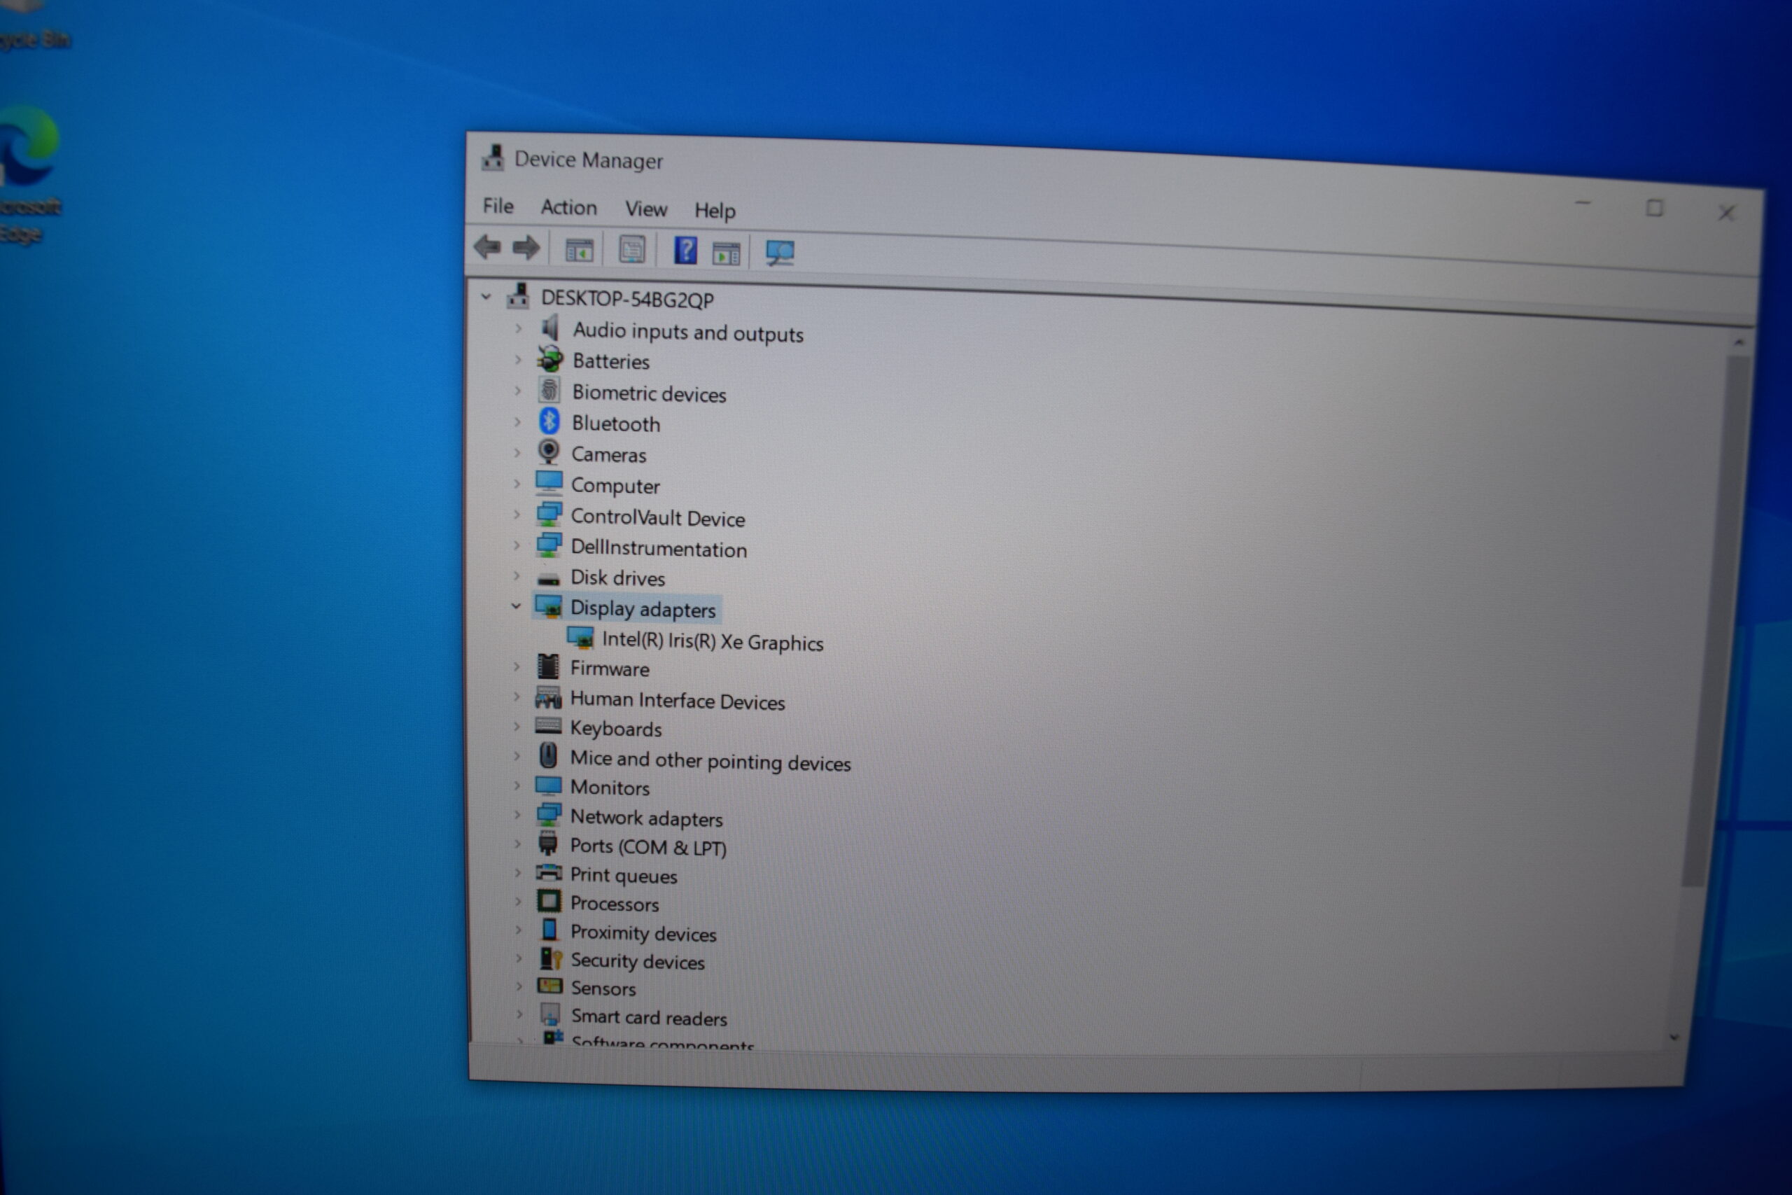
Task: Click Show/Hide Action Pane toolbar icon
Action: [x=725, y=253]
